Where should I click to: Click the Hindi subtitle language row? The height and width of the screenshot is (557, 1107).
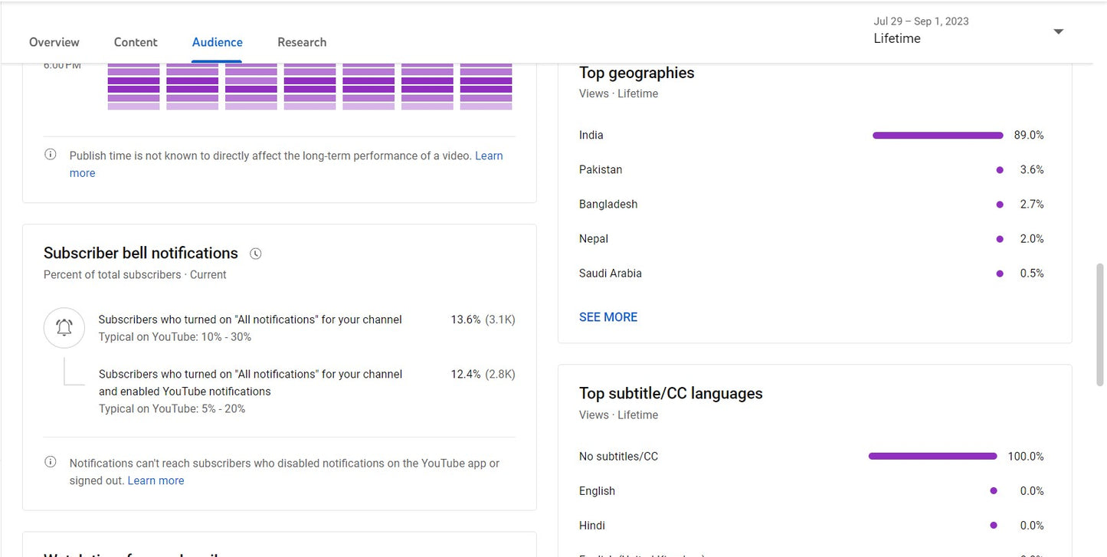[592, 526]
